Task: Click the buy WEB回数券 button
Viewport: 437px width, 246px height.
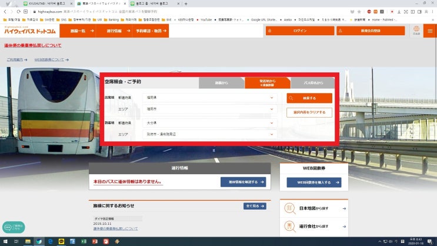Action: (x=314, y=182)
